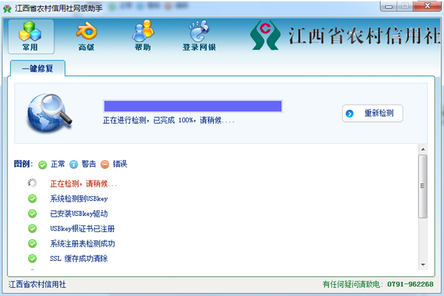Click green check next to SSL 缓存成功清除
This screenshot has width=444, height=296.
32,258
